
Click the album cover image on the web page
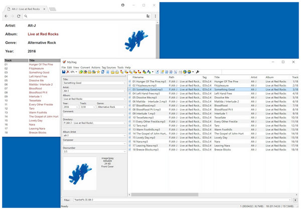pos(136,40)
